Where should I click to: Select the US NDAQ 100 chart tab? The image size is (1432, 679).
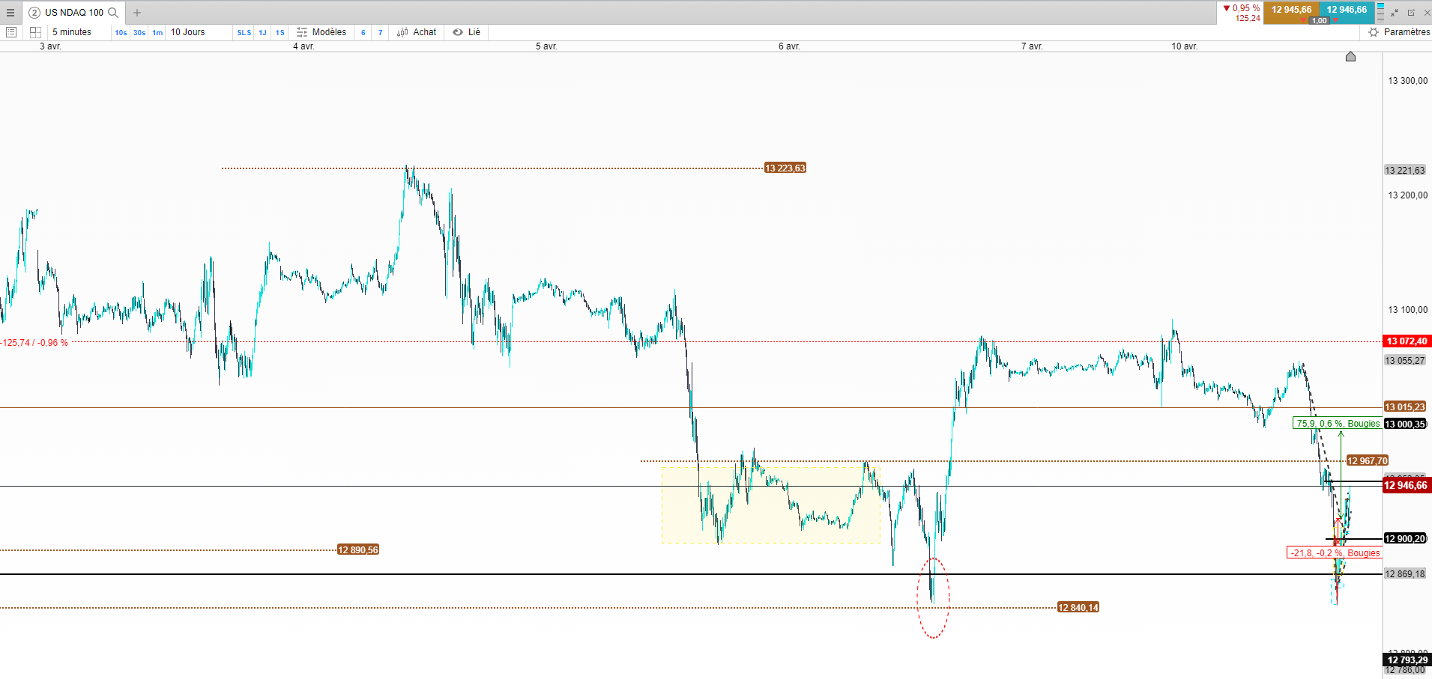[x=74, y=13]
